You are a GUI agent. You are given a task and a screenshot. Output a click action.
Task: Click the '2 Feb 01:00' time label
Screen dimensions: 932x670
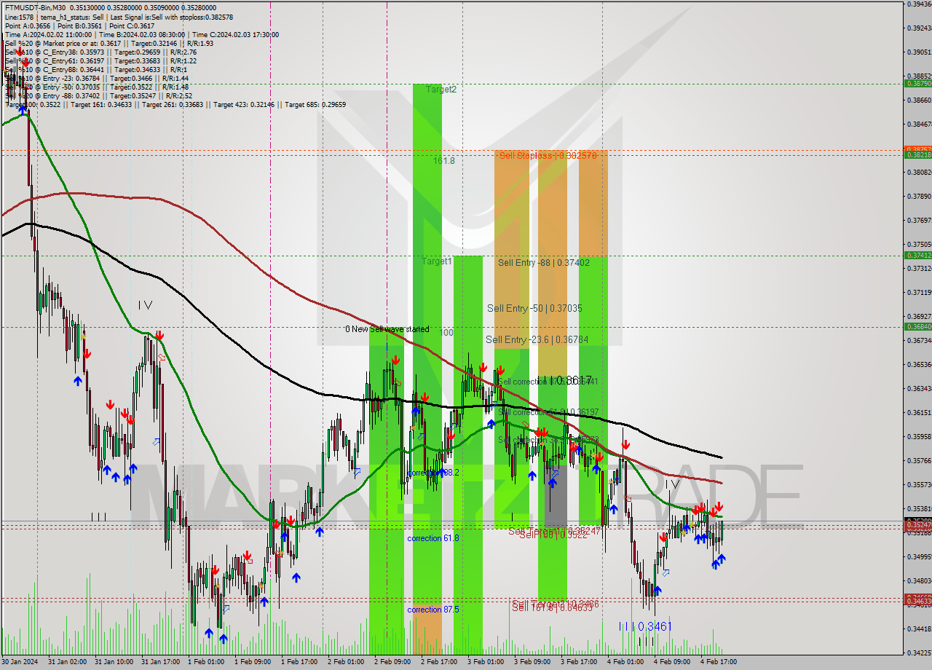(x=346, y=662)
